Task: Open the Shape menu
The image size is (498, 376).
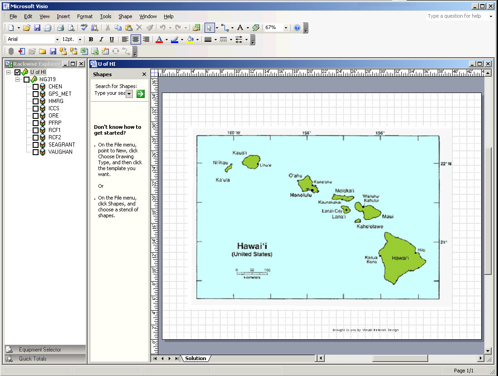Action: pos(125,16)
